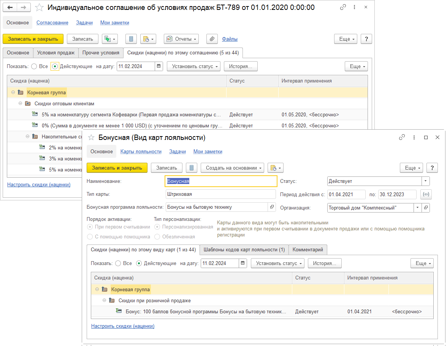Click the card reader icon after period end date
The height and width of the screenshot is (346, 447).
[x=426, y=194]
